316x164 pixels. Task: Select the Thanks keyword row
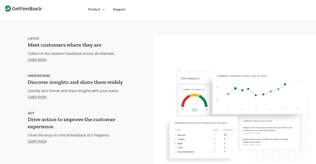point(204,140)
